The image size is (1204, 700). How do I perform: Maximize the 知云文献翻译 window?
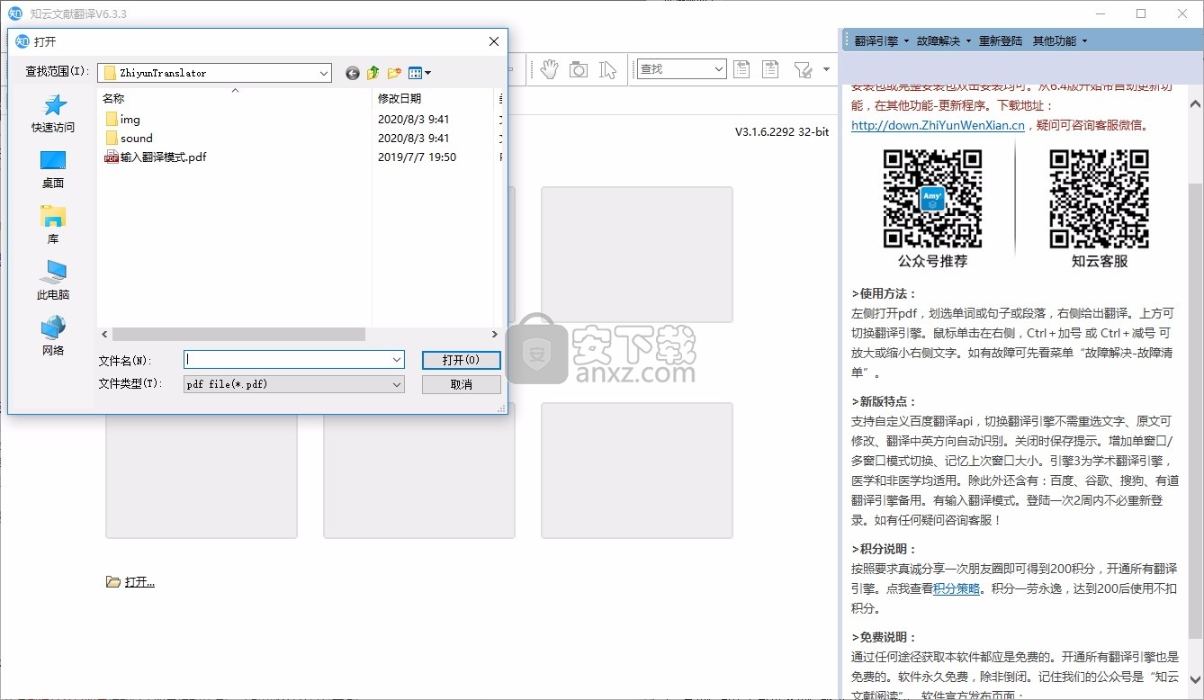click(x=1141, y=13)
